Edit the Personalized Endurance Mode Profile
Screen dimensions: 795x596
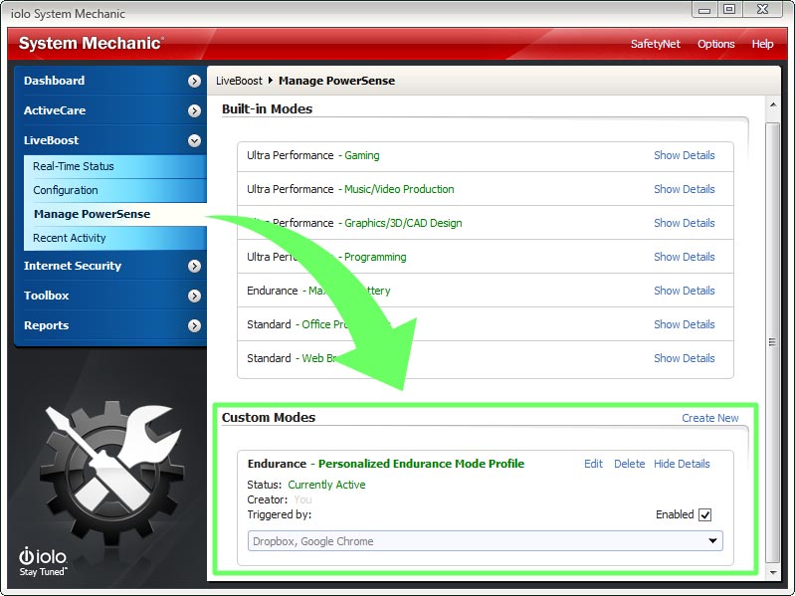pyautogui.click(x=593, y=464)
